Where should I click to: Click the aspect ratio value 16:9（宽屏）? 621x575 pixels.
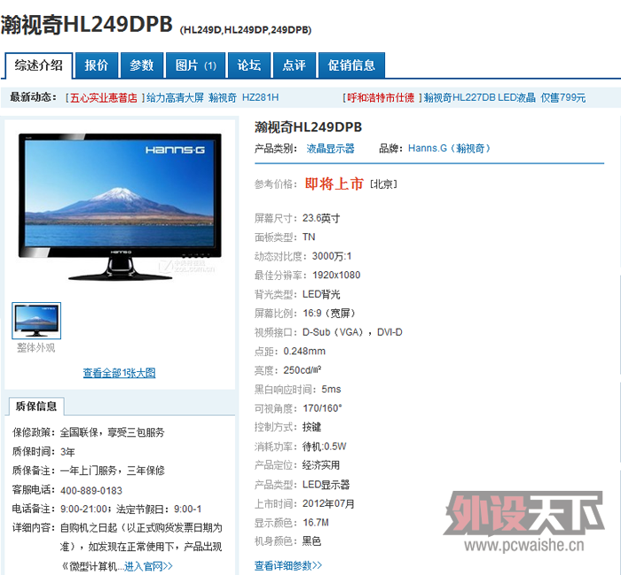(329, 314)
